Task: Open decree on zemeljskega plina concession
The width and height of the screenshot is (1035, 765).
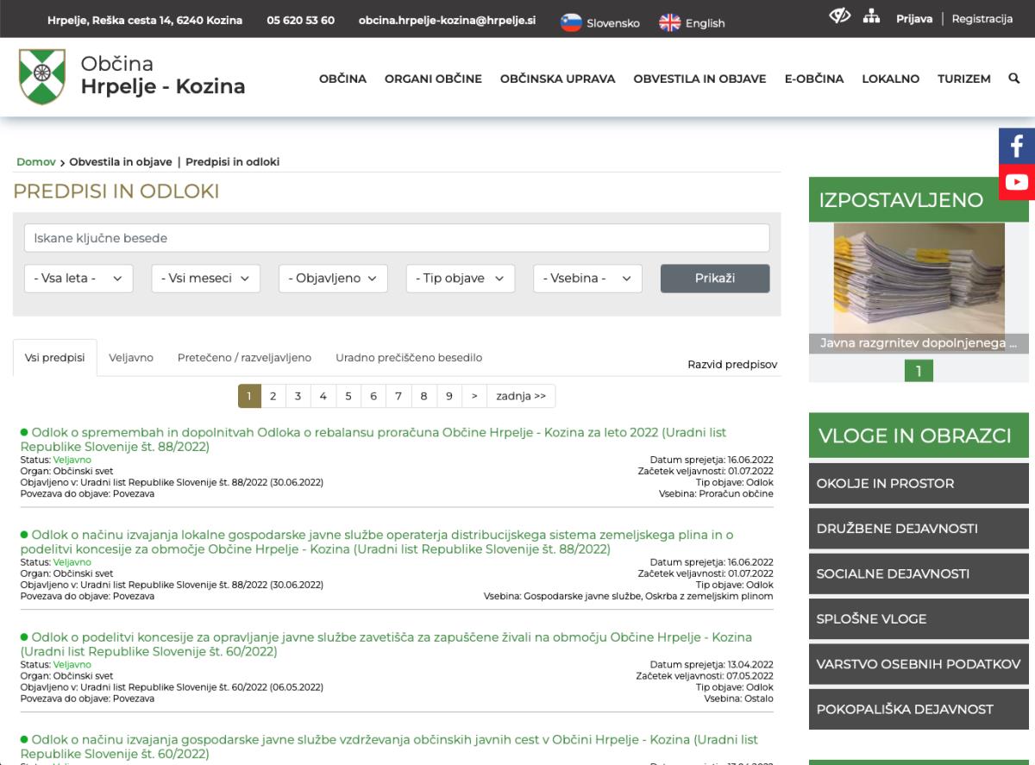Action: tap(377, 542)
